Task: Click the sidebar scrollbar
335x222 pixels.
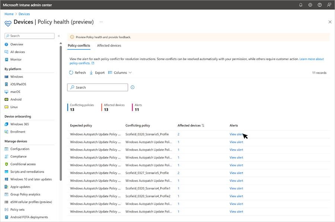Action: (x=61, y=113)
